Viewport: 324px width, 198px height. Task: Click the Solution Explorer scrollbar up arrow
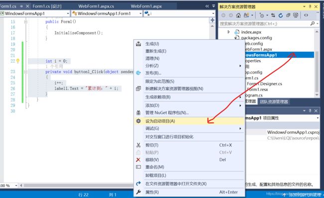[317, 31]
